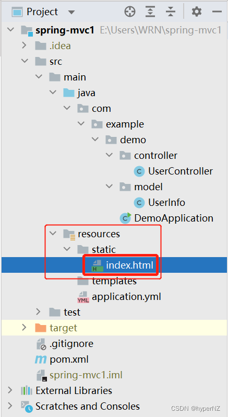228x417 pixels.
Task: Select the demo package label
Action: pos(133,140)
